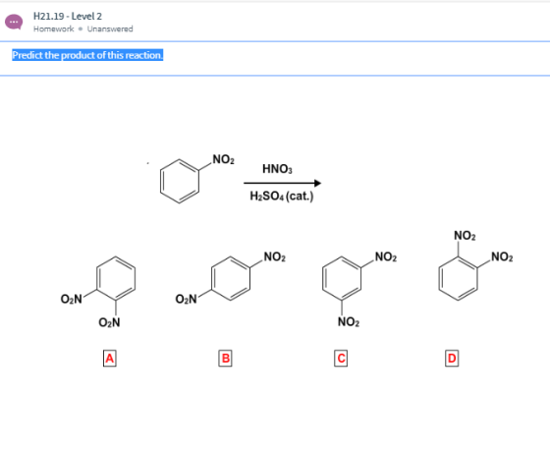Viewport: 550px width, 456px height.
Task: Select answer box C
Action: coord(341,358)
